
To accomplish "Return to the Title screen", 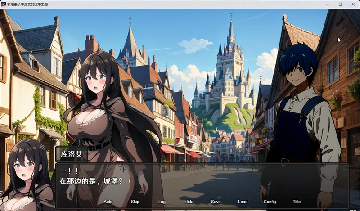I will tap(297, 202).
